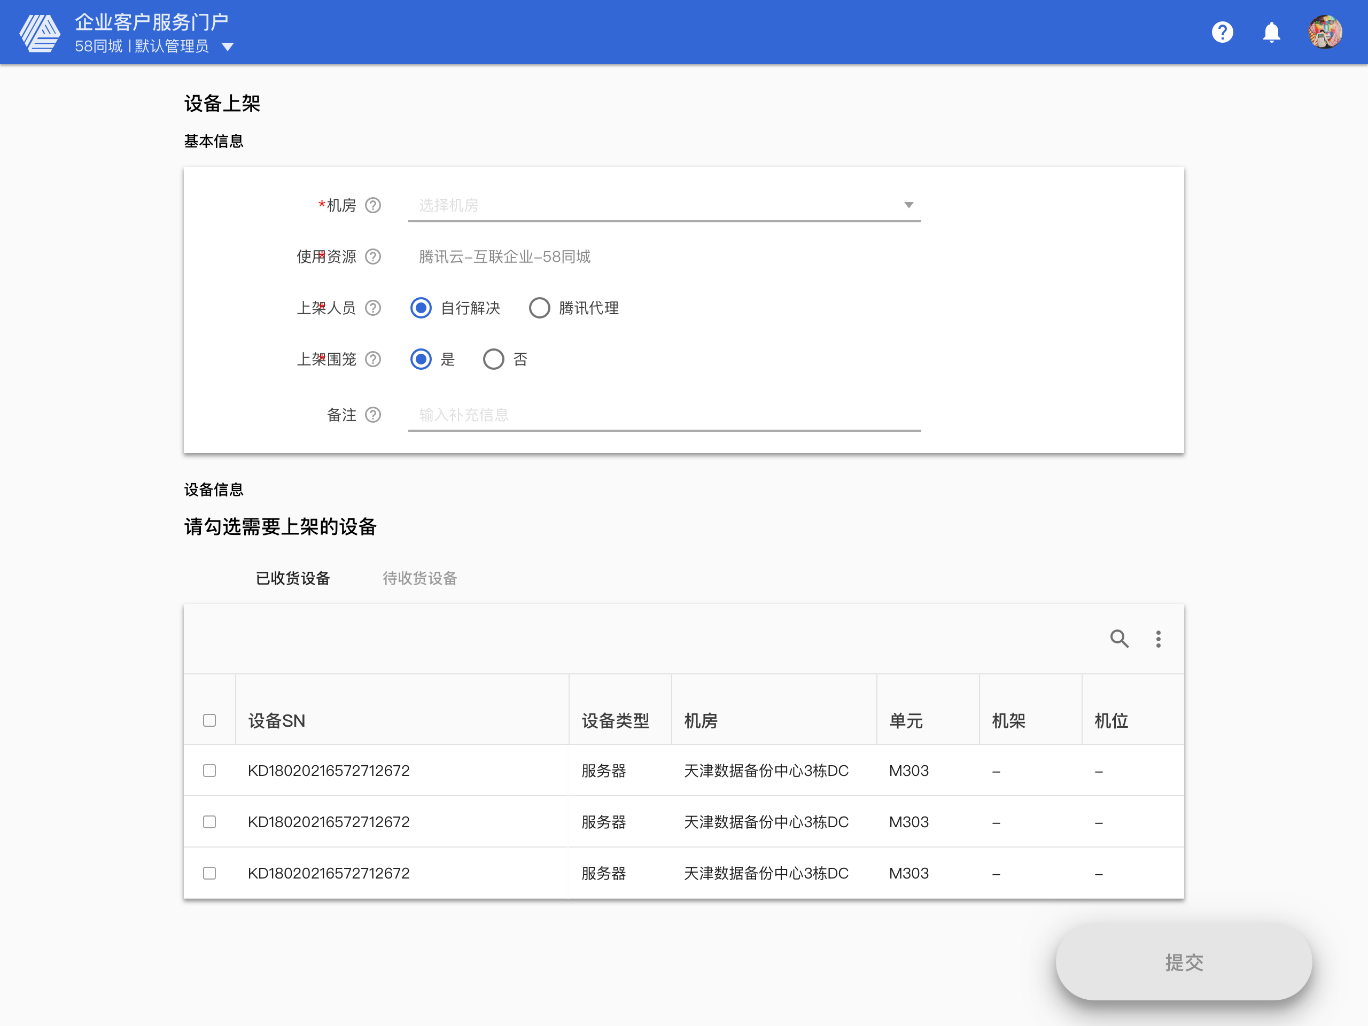
Task: Click the table search magnifier icon
Action: point(1120,639)
